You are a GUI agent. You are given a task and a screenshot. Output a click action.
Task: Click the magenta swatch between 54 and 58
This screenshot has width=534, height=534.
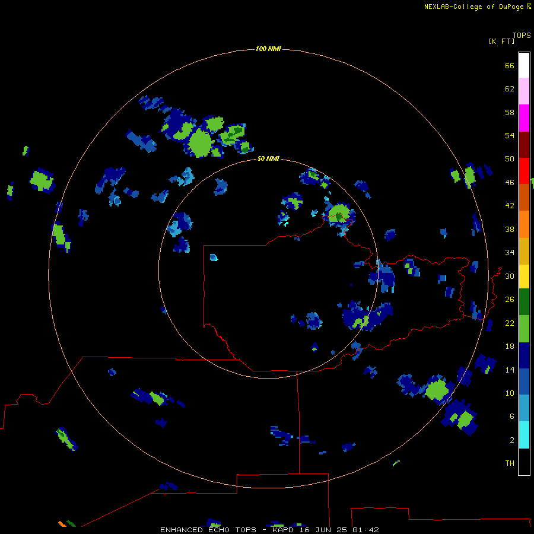click(x=524, y=118)
